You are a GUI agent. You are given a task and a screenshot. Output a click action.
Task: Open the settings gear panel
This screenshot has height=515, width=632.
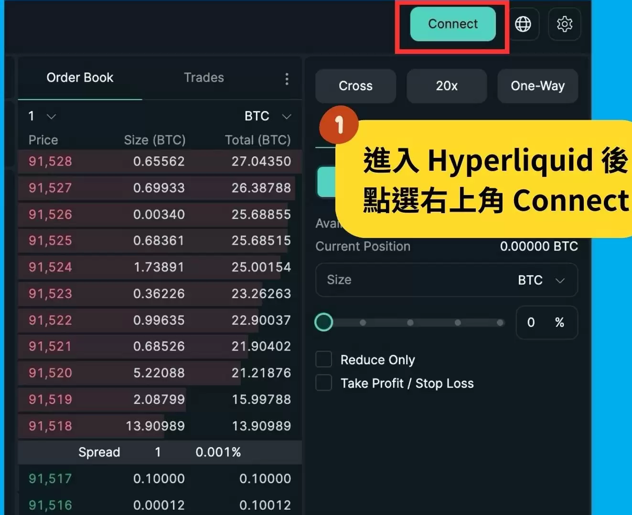point(565,24)
